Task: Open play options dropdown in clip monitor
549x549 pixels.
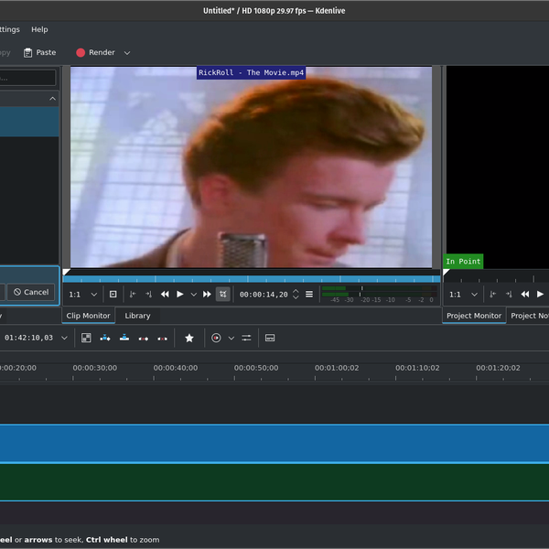Action: pyautogui.click(x=194, y=295)
